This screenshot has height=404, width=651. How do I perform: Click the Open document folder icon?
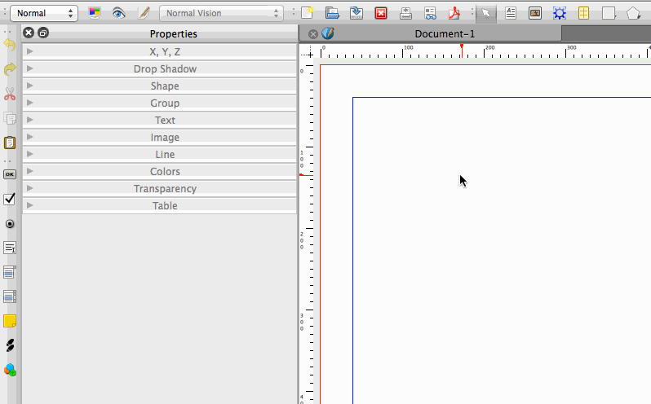332,13
